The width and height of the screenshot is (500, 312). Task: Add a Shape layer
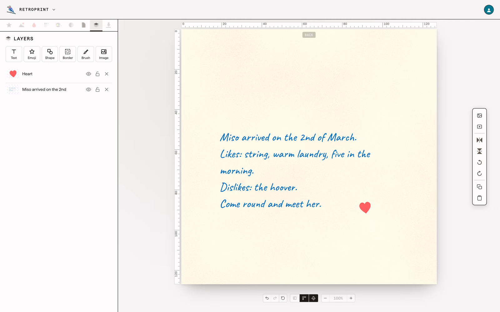pos(50,54)
